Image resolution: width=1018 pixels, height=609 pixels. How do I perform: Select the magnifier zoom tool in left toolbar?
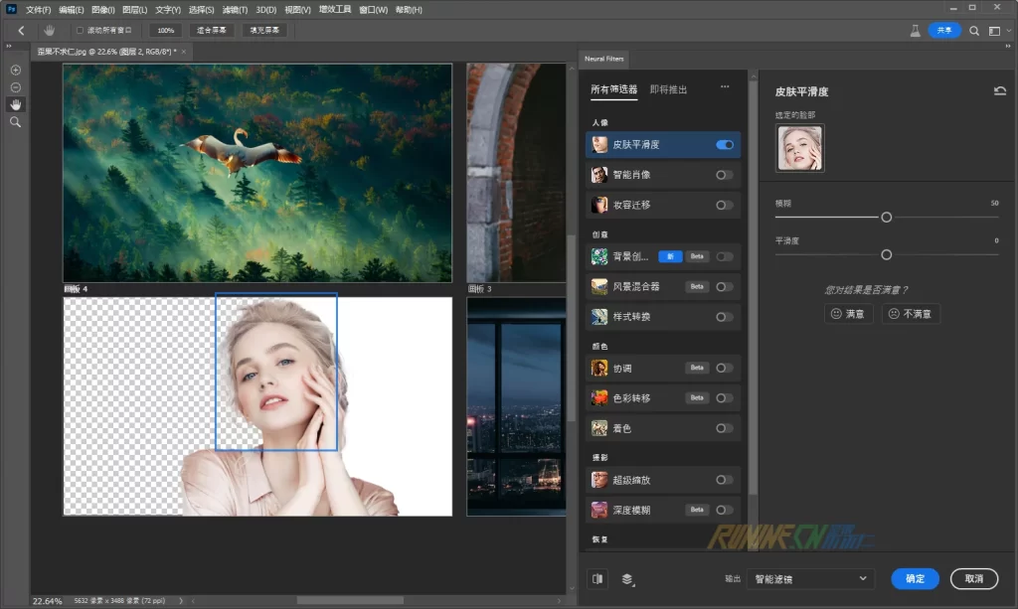click(15, 121)
